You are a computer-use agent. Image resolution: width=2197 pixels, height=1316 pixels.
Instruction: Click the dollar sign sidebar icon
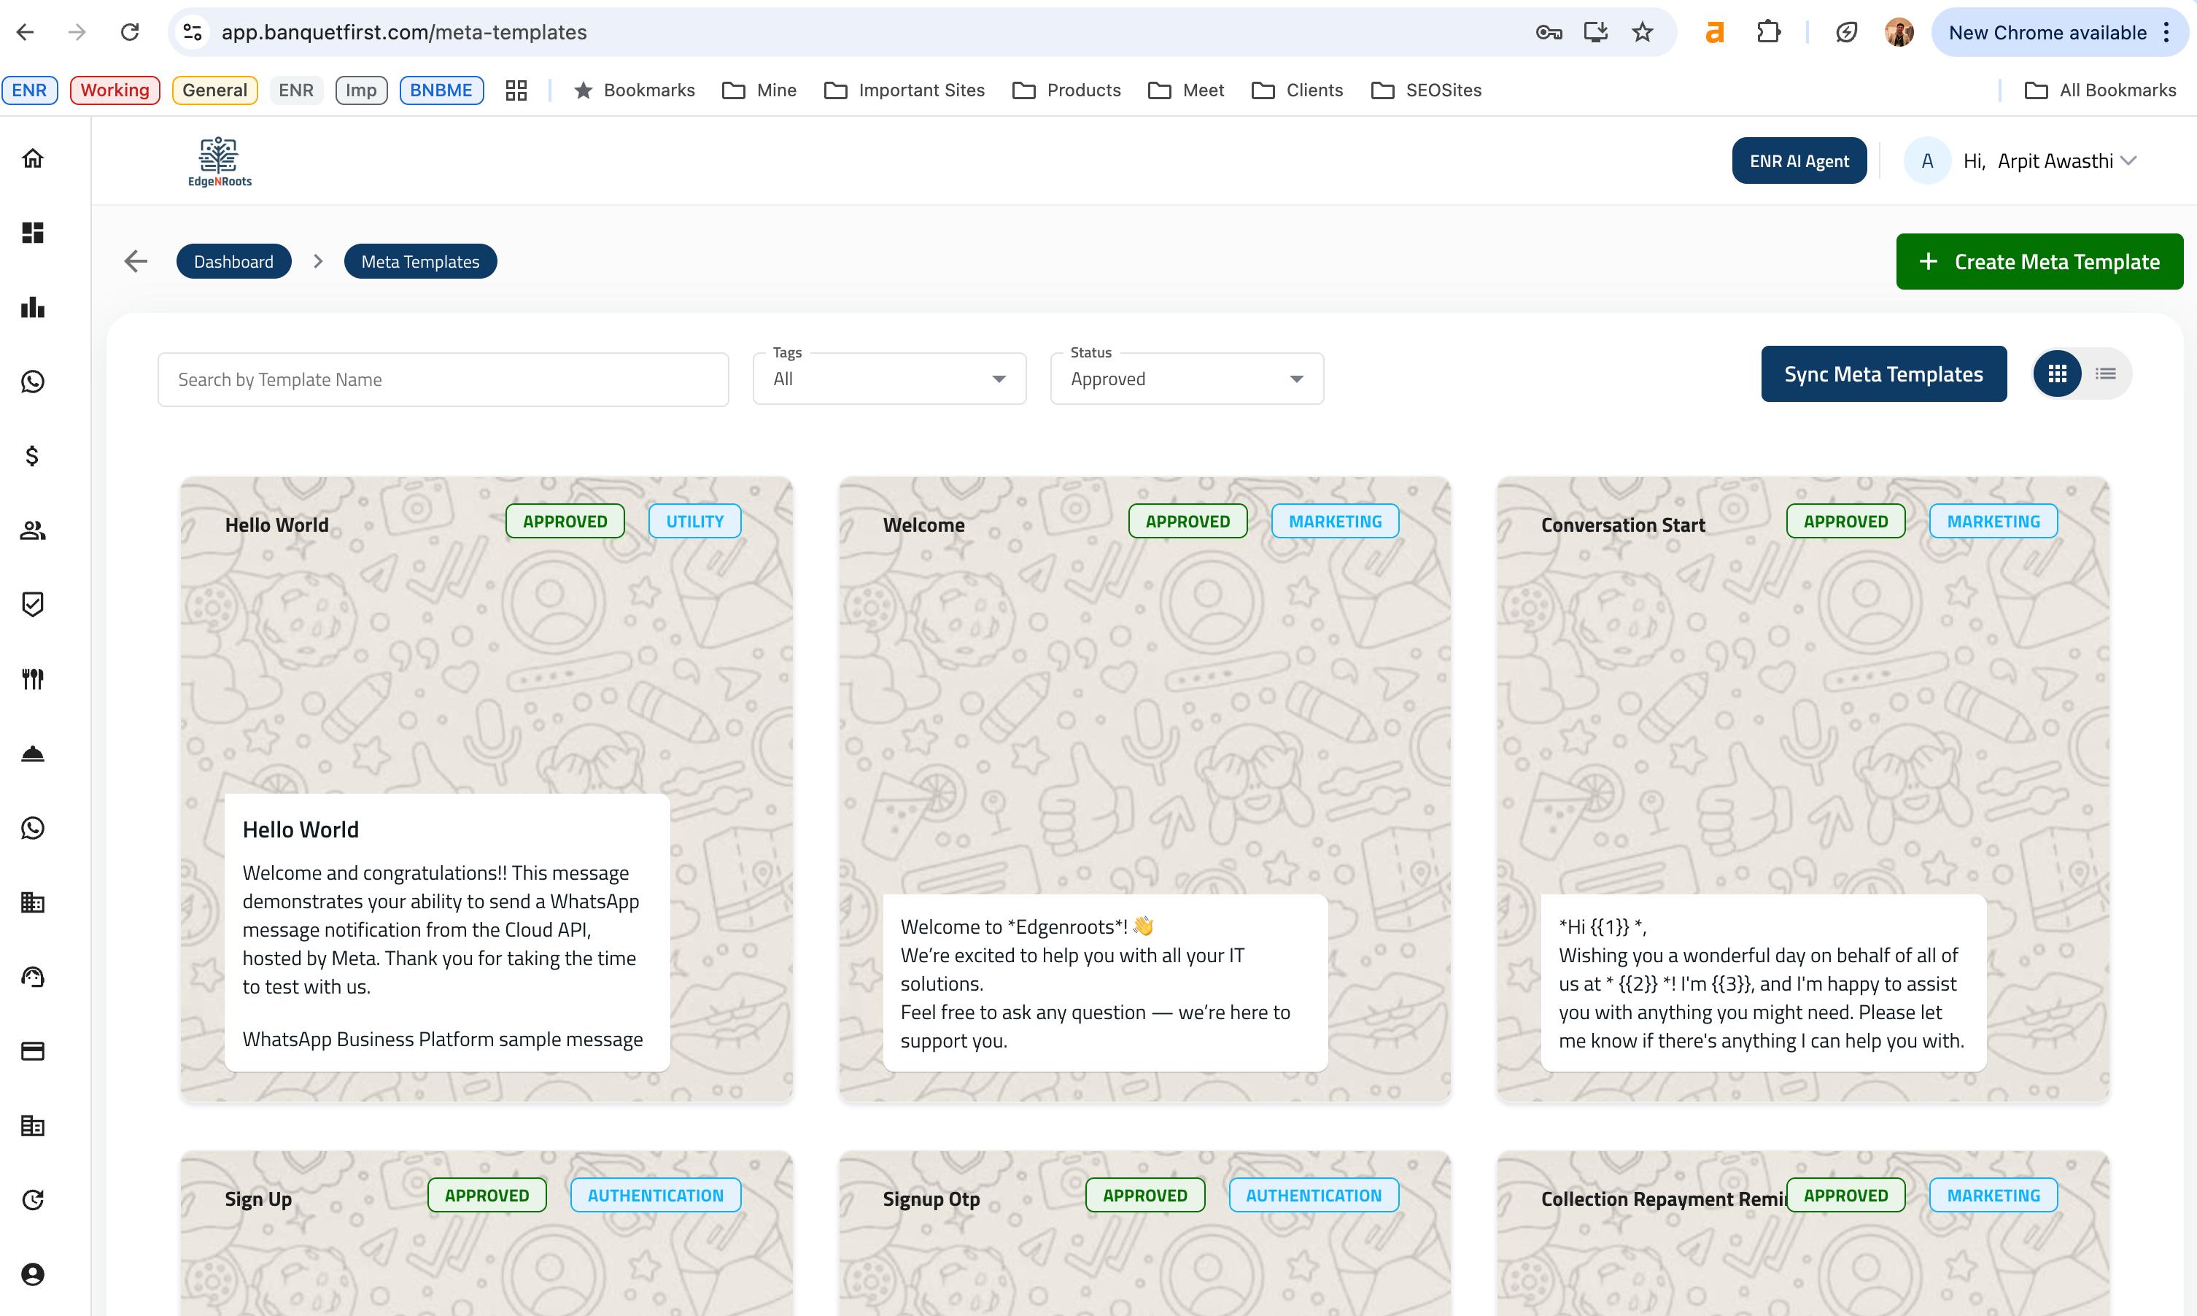pyautogui.click(x=33, y=456)
